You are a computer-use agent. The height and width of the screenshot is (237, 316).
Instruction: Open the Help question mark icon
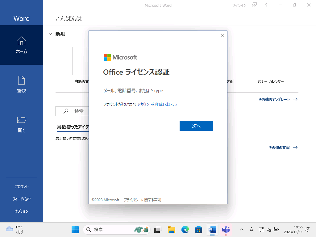266,5
